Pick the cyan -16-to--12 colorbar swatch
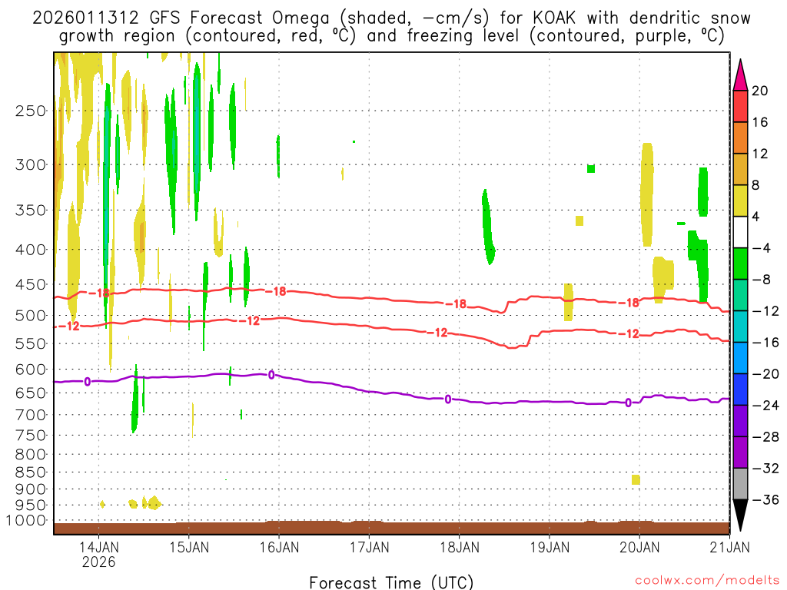787x590 pixels. click(x=740, y=326)
